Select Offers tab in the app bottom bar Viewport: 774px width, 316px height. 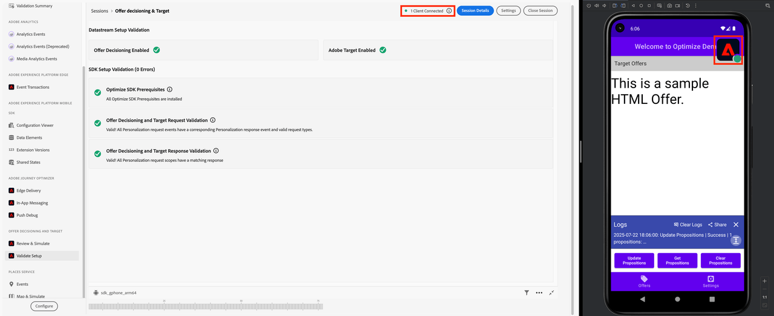(644, 282)
